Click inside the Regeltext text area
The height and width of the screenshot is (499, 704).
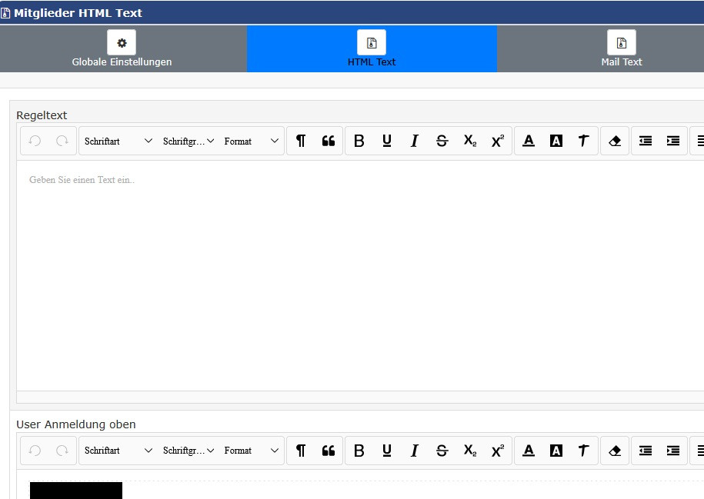click(x=360, y=275)
